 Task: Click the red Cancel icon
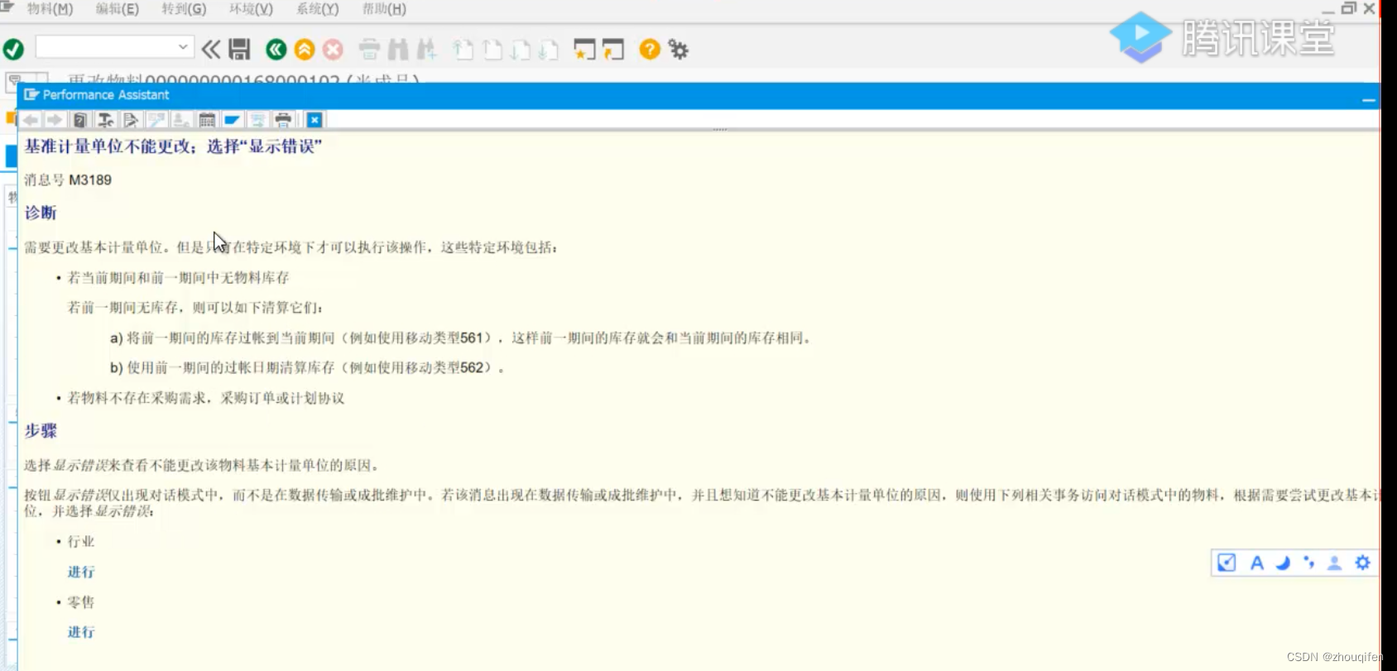pos(333,50)
